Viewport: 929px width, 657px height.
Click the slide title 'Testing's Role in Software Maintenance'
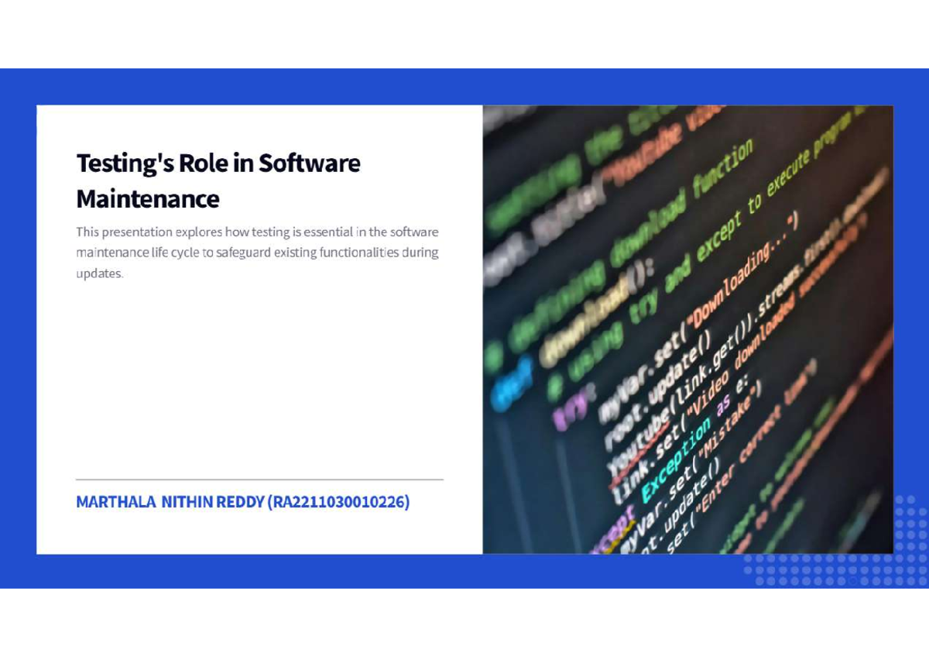(218, 180)
